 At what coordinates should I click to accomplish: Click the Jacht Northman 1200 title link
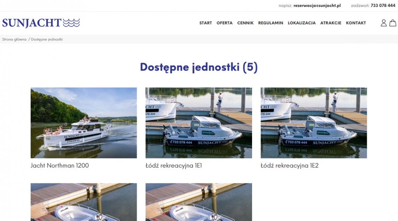[60, 166]
